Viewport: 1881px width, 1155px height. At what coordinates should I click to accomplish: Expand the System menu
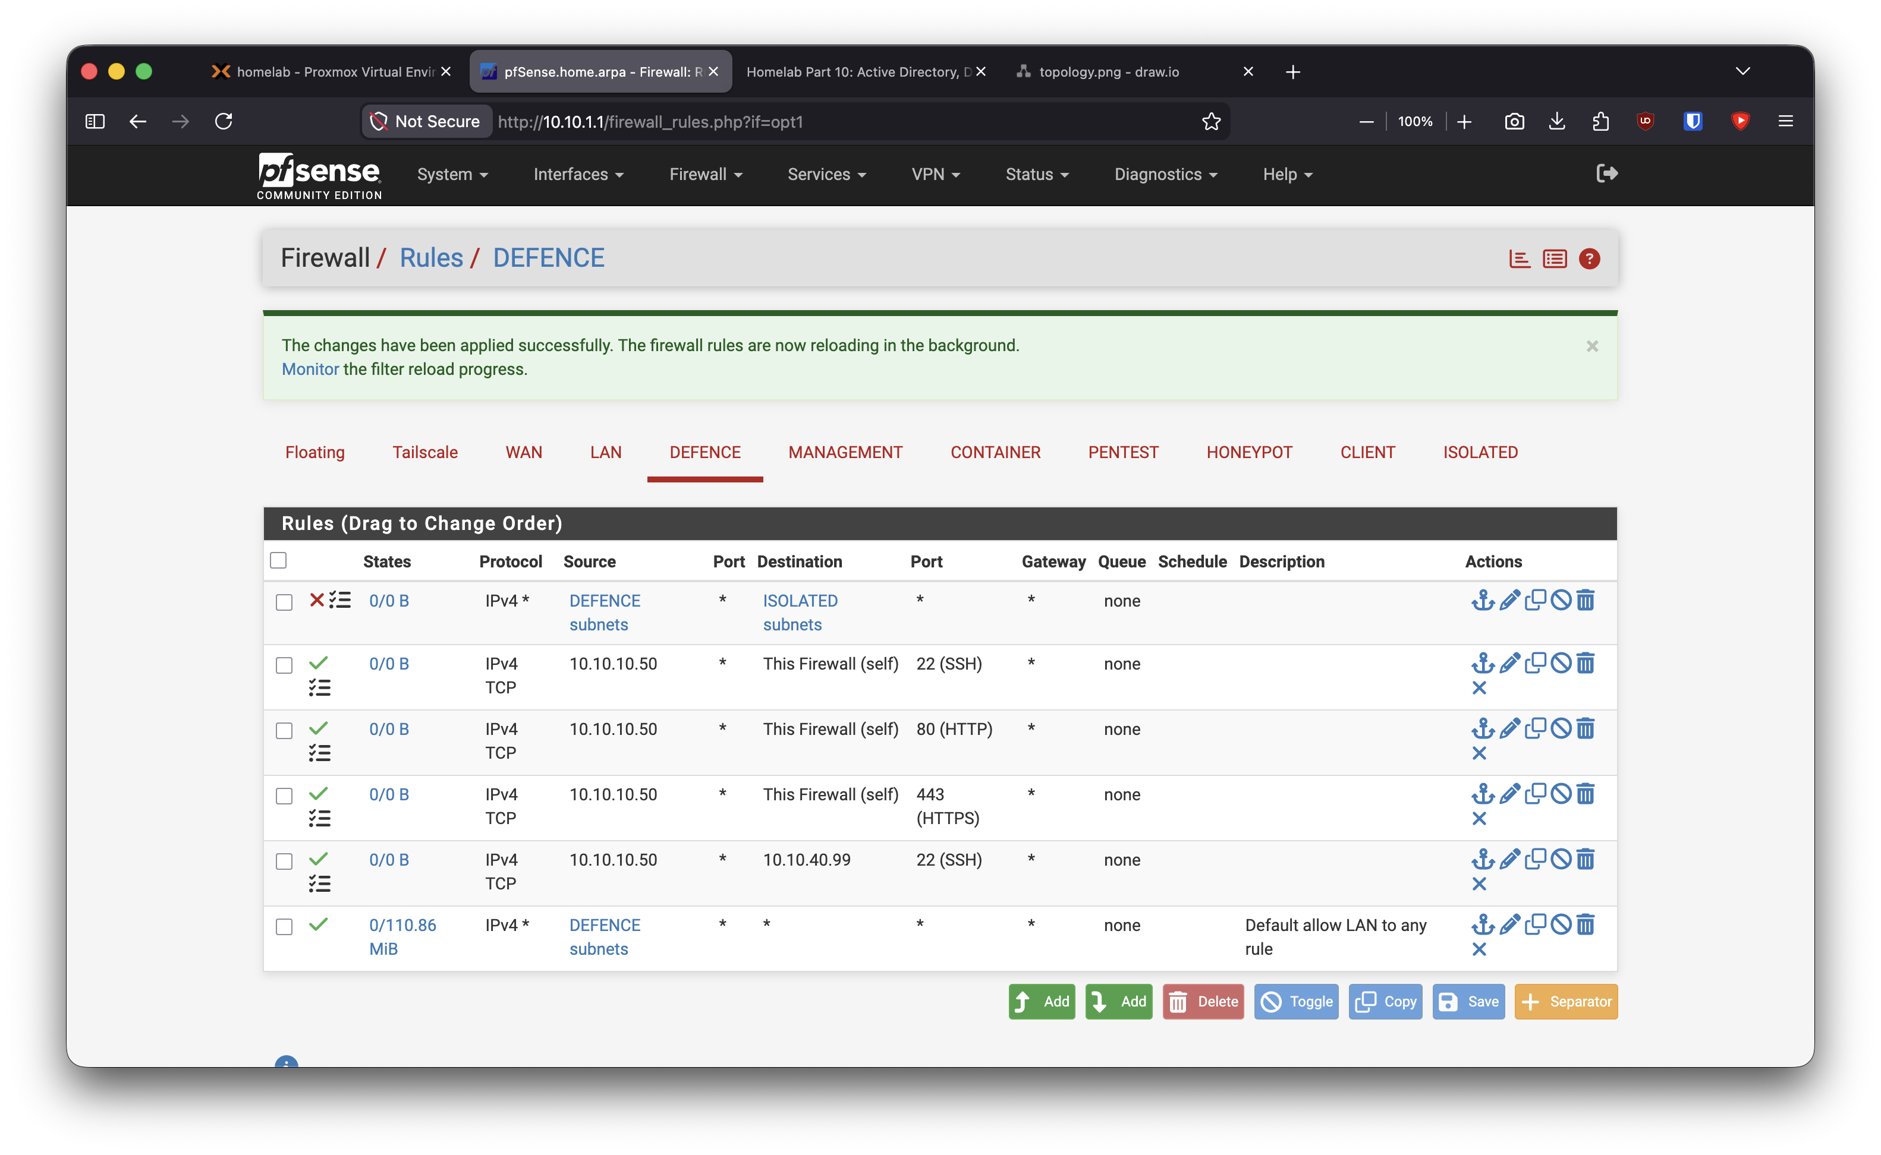click(x=452, y=174)
